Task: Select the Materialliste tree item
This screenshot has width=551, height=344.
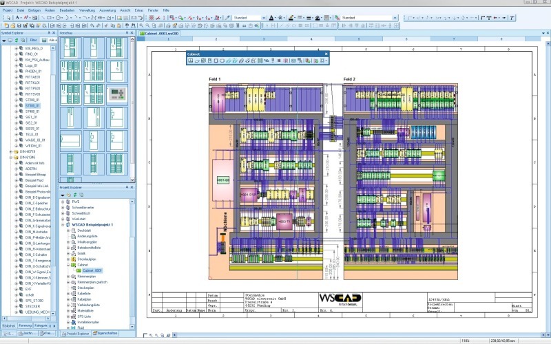Action: pos(85,311)
